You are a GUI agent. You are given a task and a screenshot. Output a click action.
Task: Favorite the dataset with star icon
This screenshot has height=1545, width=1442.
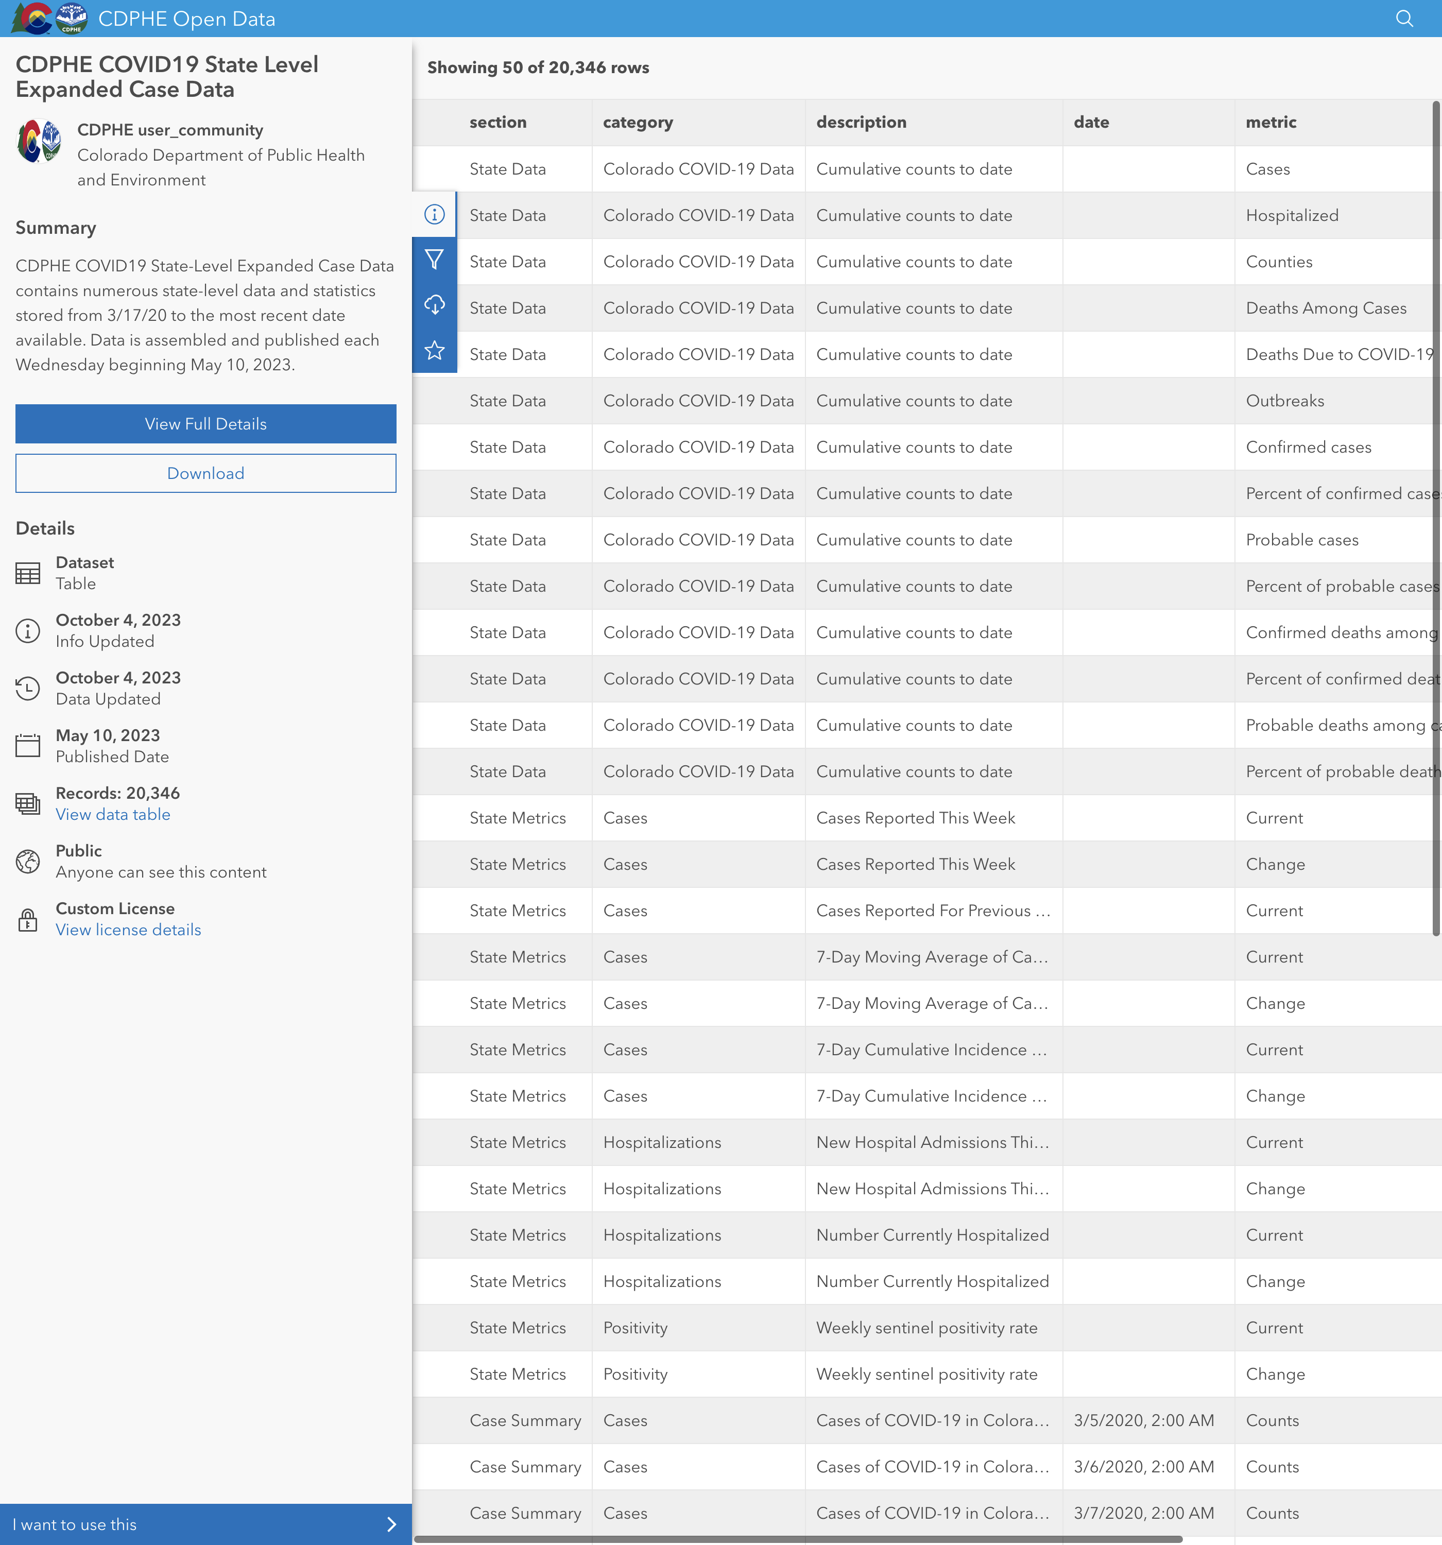[x=435, y=351]
